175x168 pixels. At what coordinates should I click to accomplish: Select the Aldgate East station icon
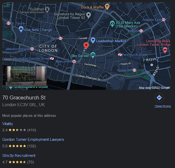164,20
